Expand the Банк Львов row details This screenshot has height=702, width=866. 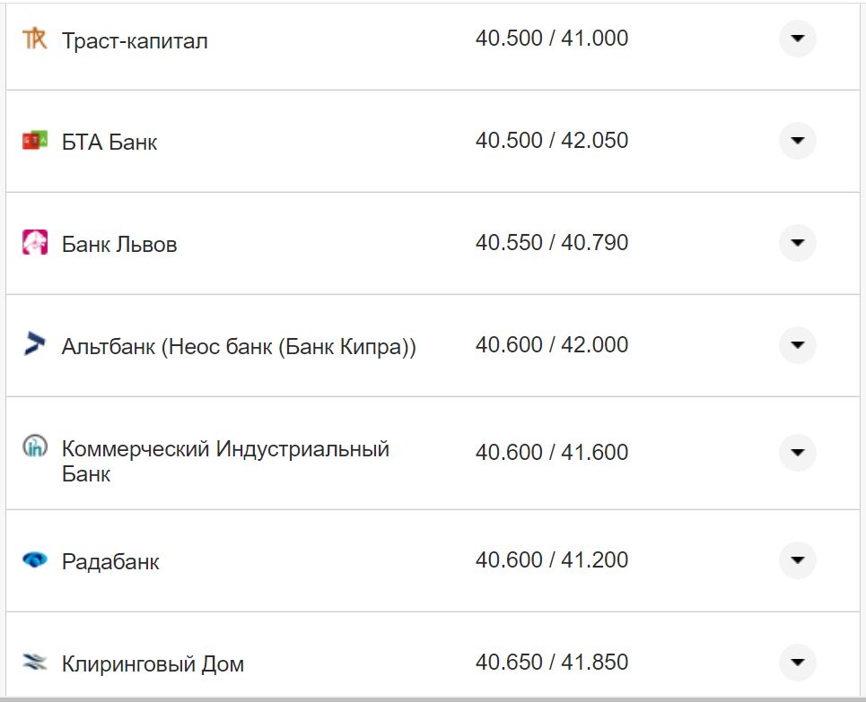(x=797, y=242)
